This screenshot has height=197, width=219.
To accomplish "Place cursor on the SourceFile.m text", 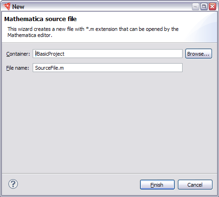I will coord(49,68).
